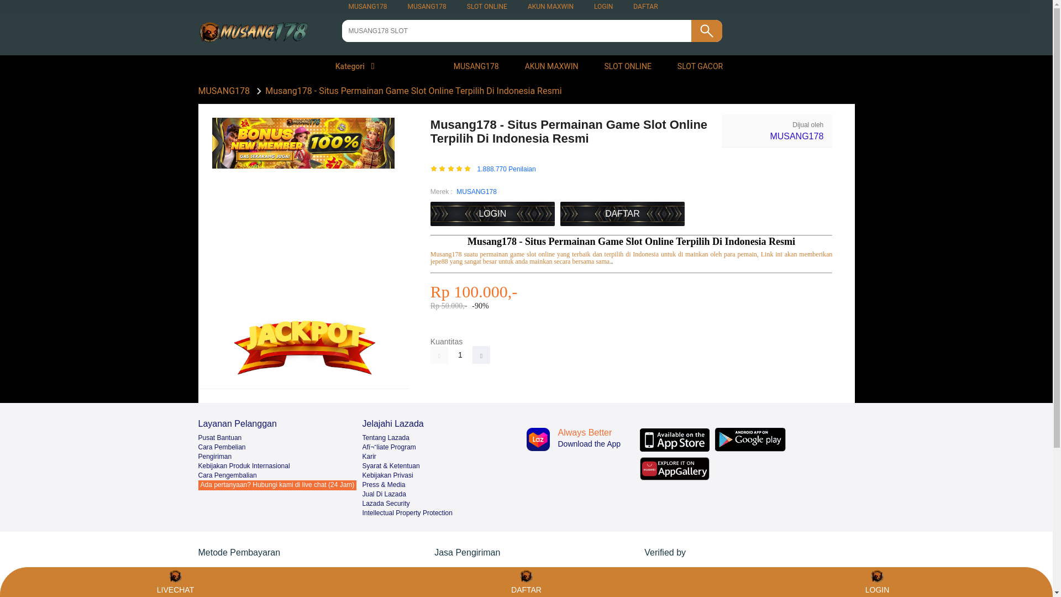The width and height of the screenshot is (1061, 597).
Task: Open the Bonus New Member 100% banner
Action: tap(303, 143)
